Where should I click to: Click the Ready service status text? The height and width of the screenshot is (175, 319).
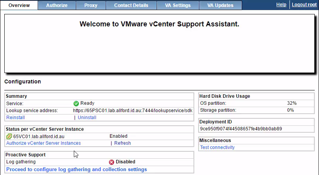click(x=87, y=103)
